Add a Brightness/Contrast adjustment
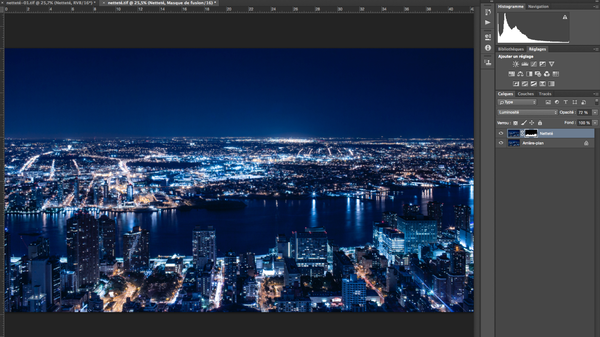The height and width of the screenshot is (337, 600). tap(516, 64)
